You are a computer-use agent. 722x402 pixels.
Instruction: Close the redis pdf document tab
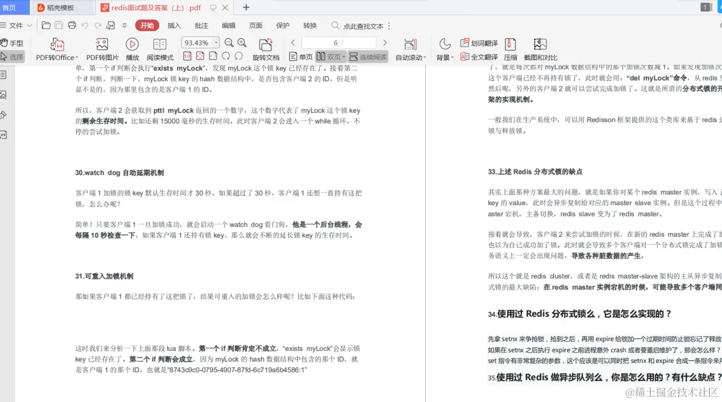[x=225, y=8]
